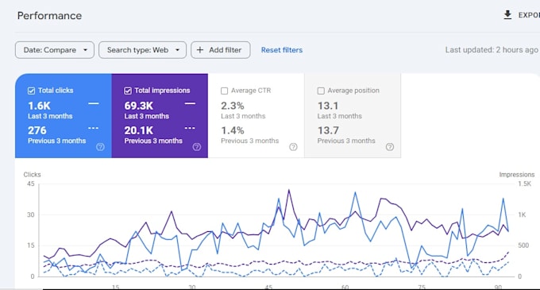Enable the Average CTR checkbox

click(224, 91)
